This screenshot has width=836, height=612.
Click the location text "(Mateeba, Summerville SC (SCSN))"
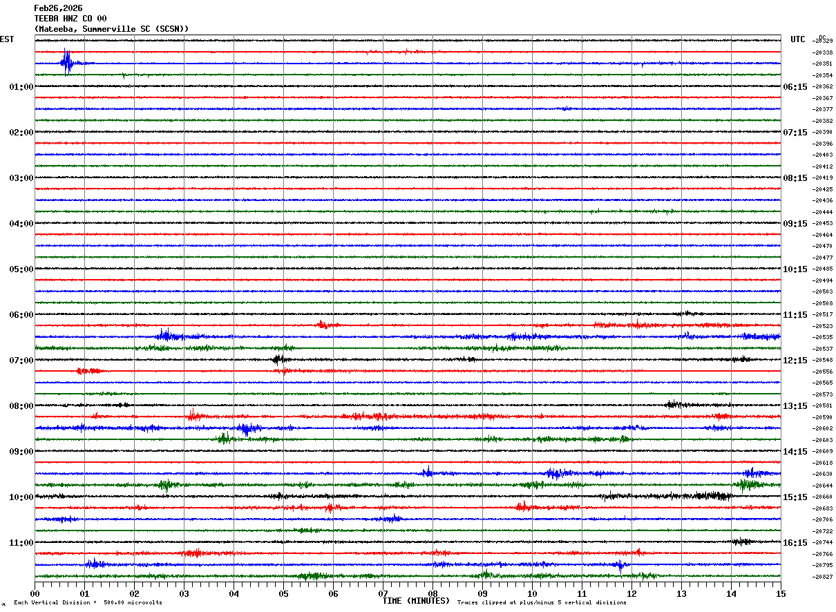click(x=111, y=29)
